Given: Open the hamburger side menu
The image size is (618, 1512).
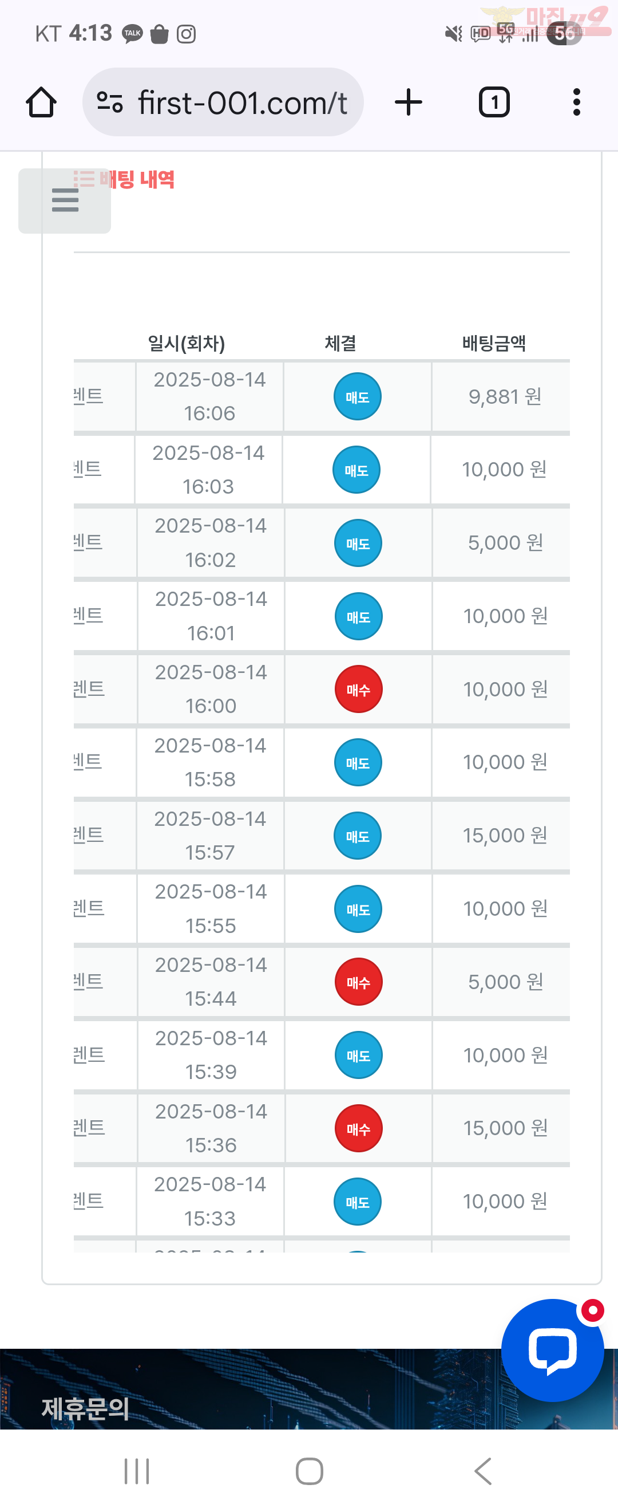Looking at the screenshot, I should [x=65, y=200].
